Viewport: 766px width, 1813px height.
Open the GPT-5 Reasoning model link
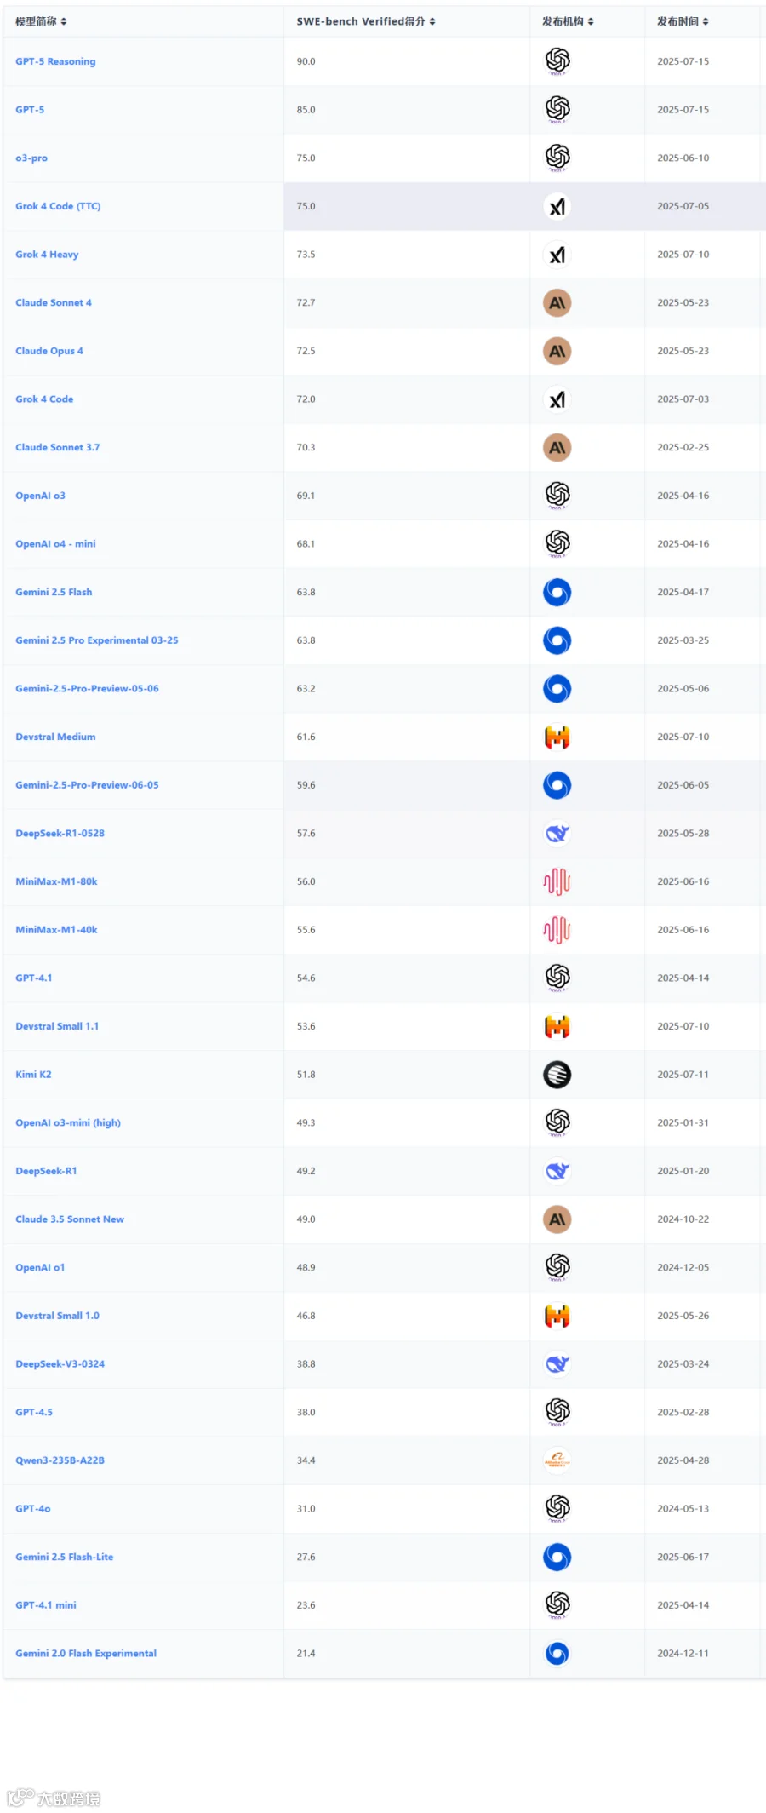(55, 61)
